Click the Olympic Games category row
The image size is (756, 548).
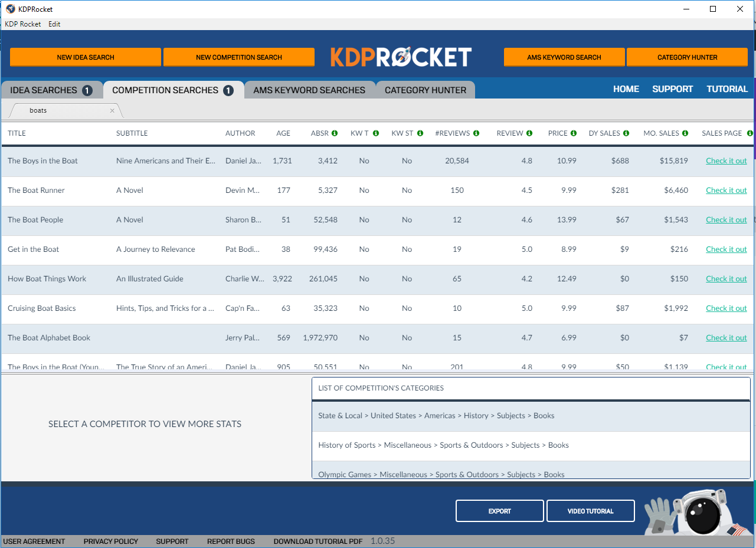click(531, 470)
